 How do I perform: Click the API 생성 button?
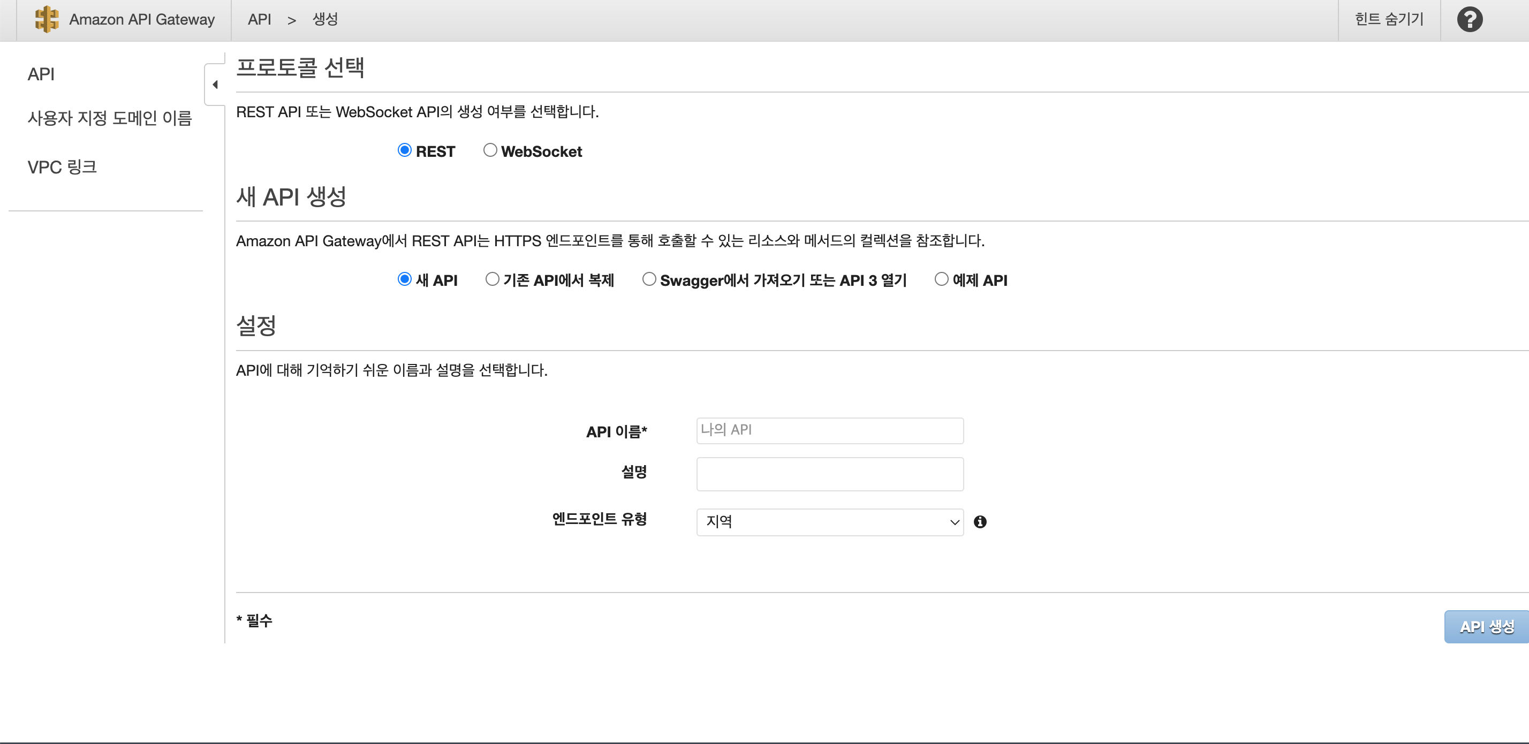coord(1486,627)
